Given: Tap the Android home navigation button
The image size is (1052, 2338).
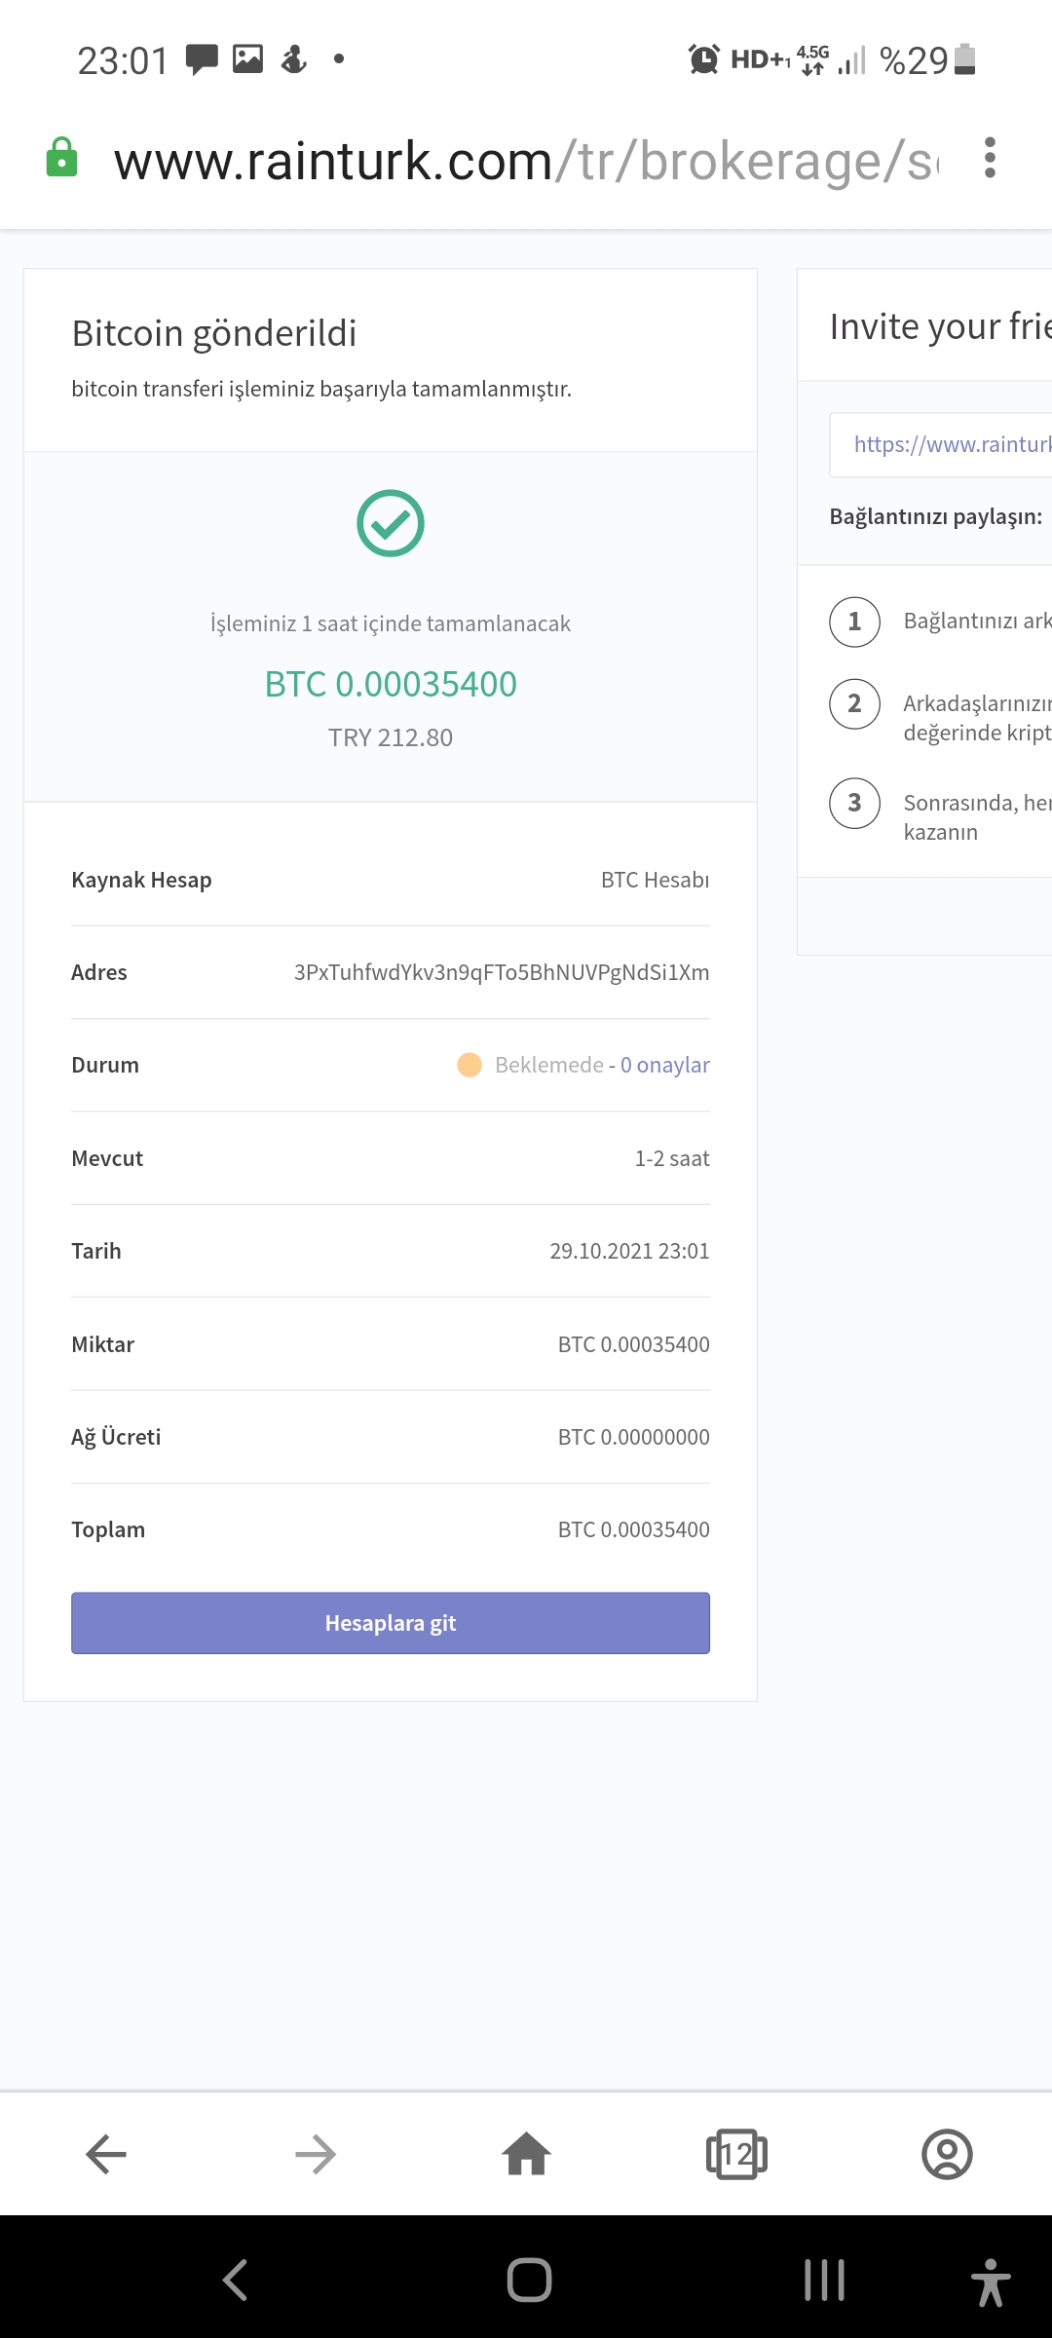Looking at the screenshot, I should point(529,2280).
